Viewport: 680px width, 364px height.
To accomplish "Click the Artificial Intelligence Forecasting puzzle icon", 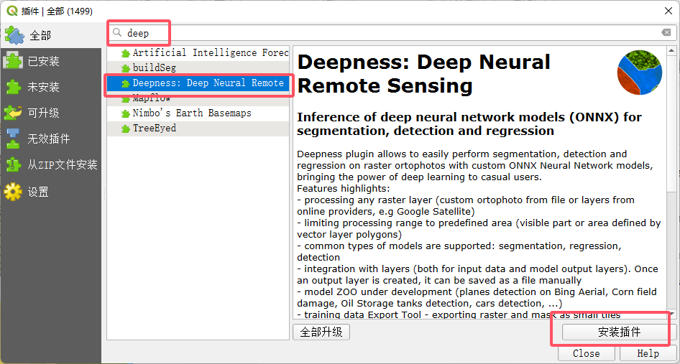I will tap(126, 53).
